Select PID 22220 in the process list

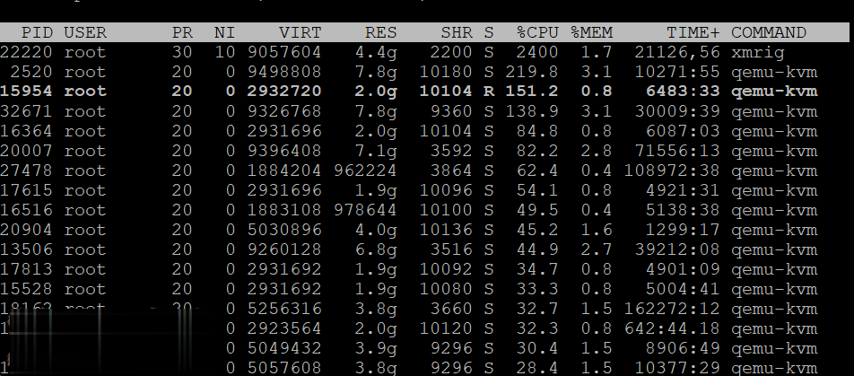tap(29, 52)
